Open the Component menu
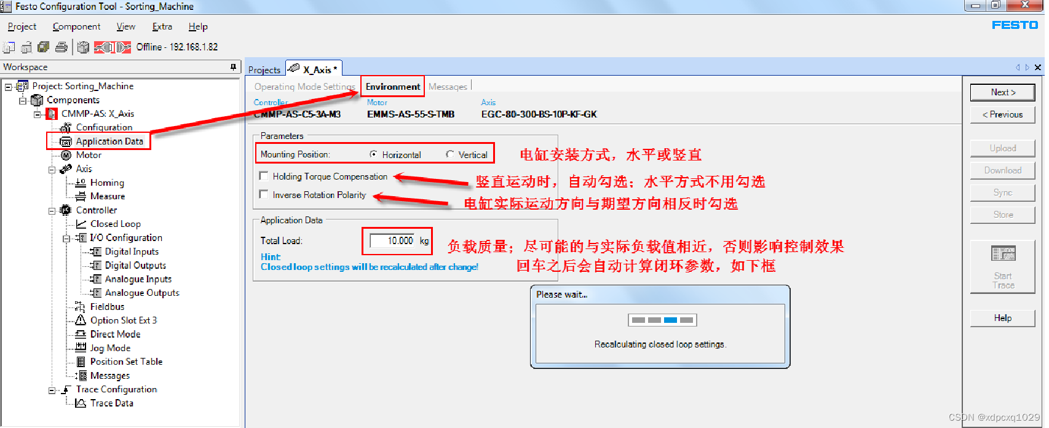 tap(76, 26)
